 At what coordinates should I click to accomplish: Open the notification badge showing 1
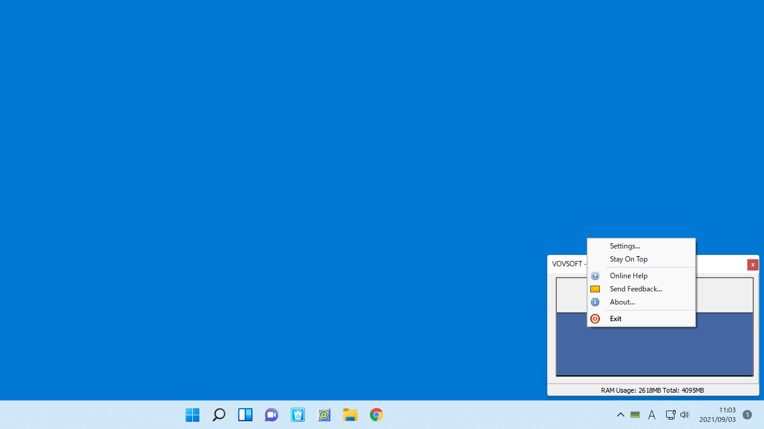pos(747,415)
